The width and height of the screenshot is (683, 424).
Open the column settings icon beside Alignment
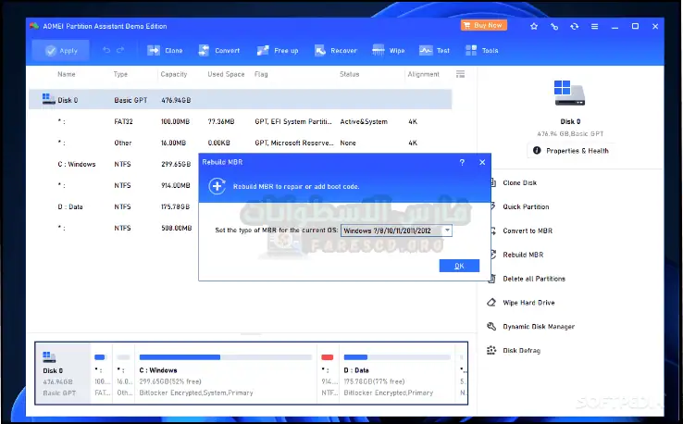(460, 74)
